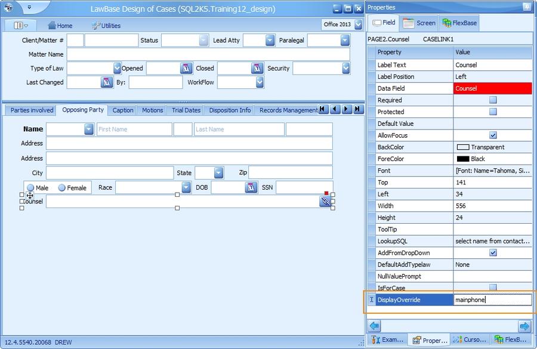Viewport: 537px width, 349px height.
Task: Click the Label Position value Left
Action: click(x=492, y=77)
